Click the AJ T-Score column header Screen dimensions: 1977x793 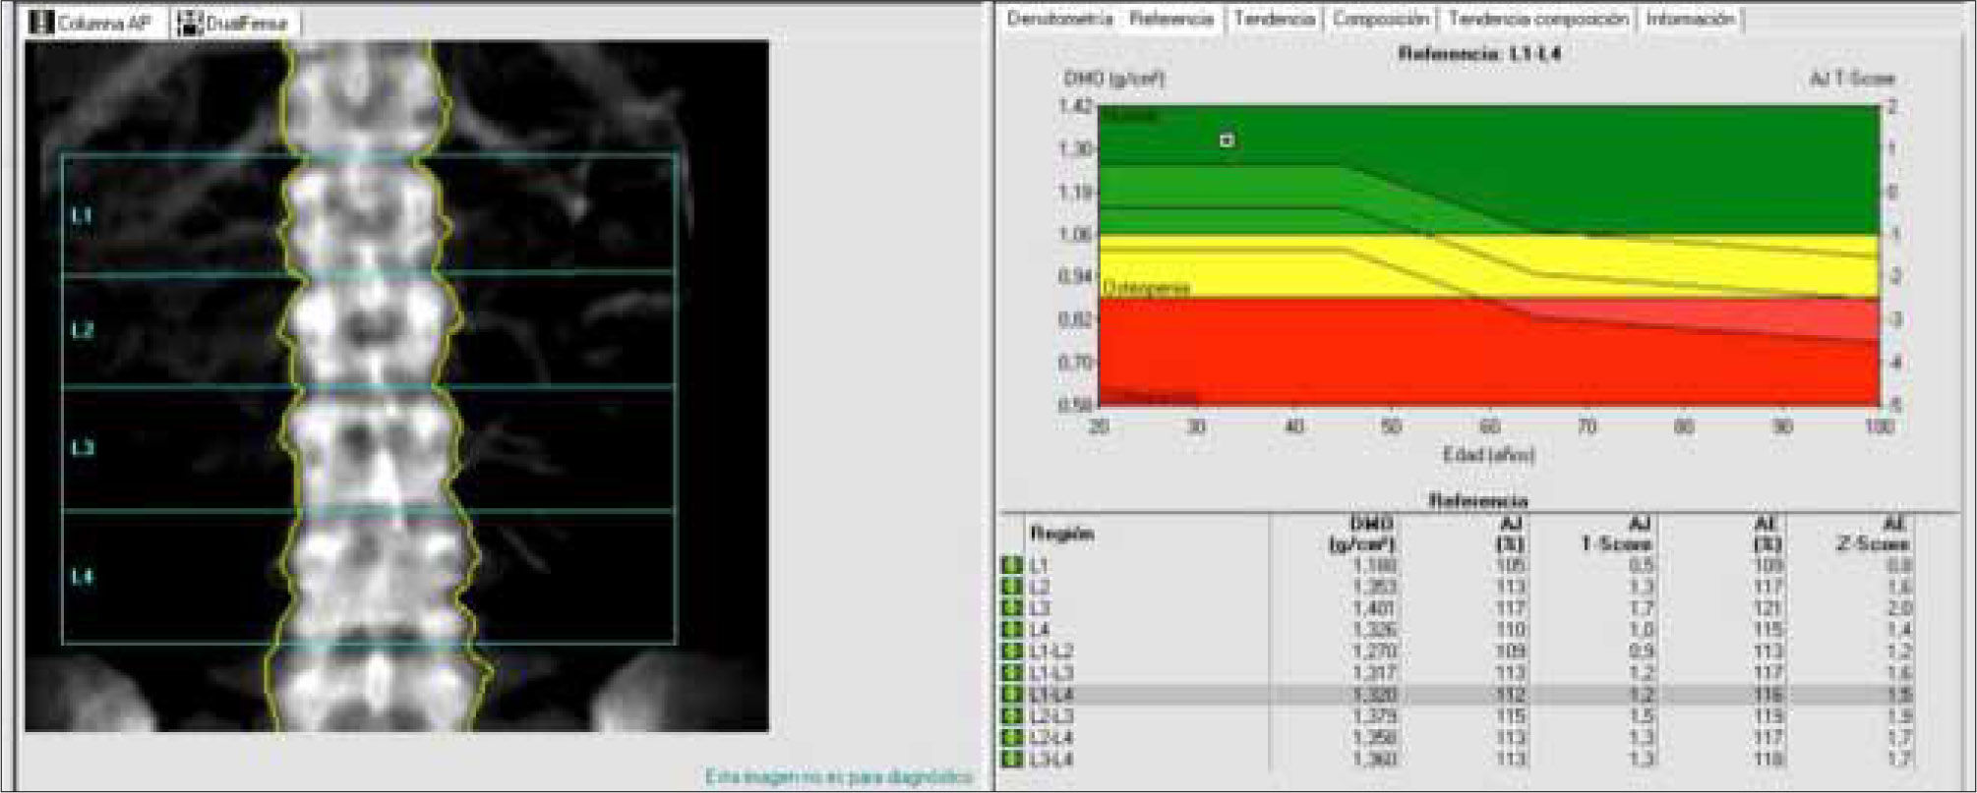1617,535
